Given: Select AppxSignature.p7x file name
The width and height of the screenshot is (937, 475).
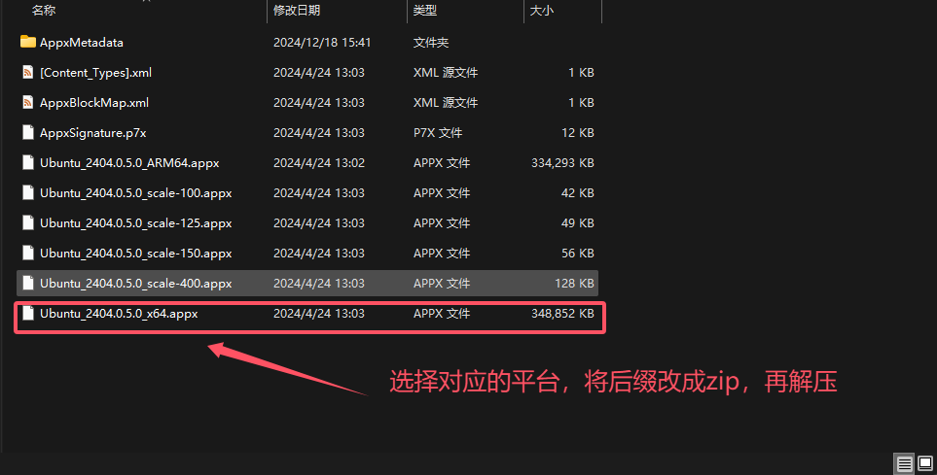Looking at the screenshot, I should 92,133.
